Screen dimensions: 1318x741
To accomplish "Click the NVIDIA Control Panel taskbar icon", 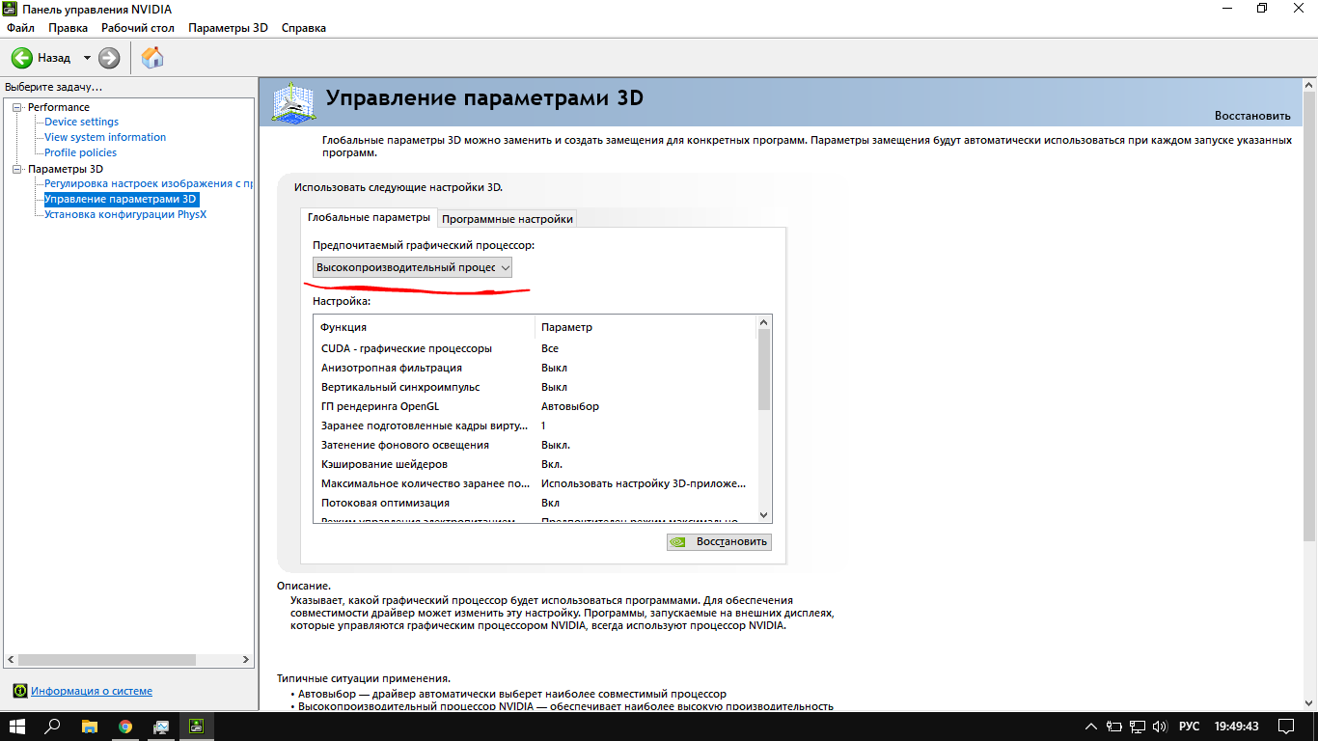I will coord(196,727).
